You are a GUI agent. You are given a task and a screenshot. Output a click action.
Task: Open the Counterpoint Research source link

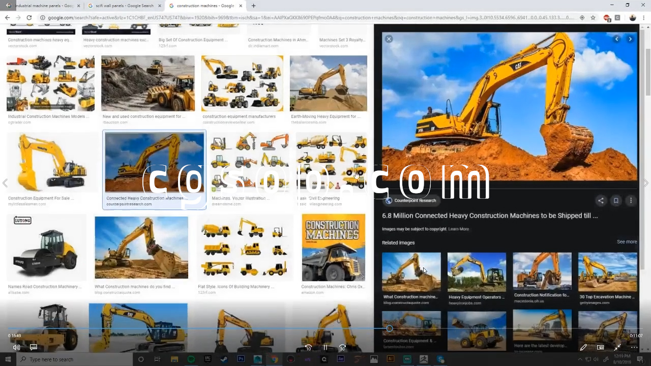(x=411, y=200)
